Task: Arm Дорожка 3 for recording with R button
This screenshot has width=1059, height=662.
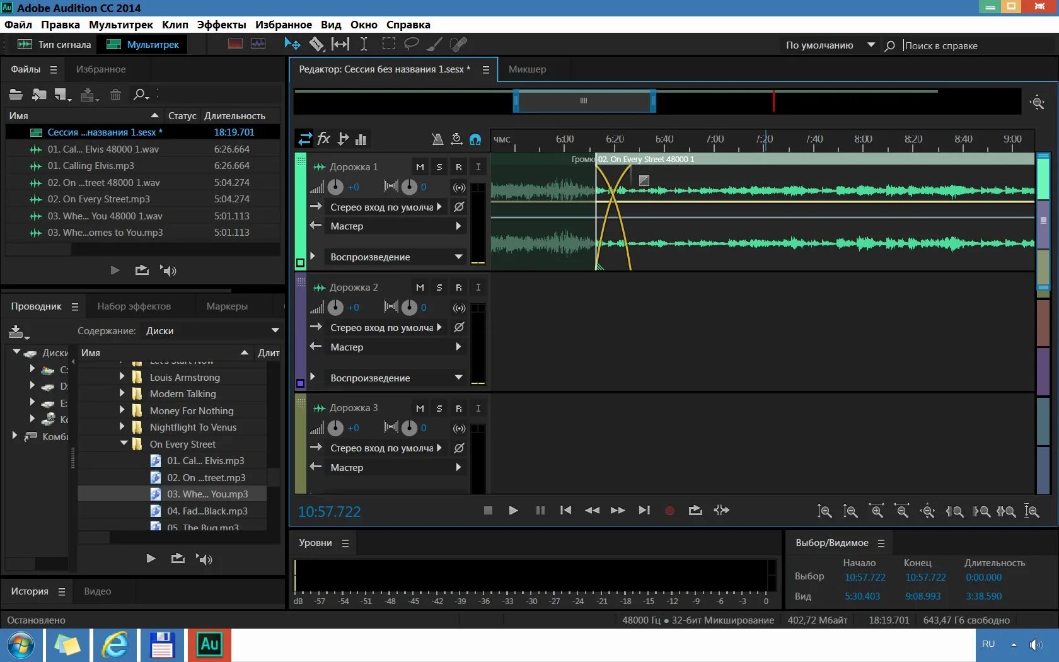Action: tap(458, 408)
